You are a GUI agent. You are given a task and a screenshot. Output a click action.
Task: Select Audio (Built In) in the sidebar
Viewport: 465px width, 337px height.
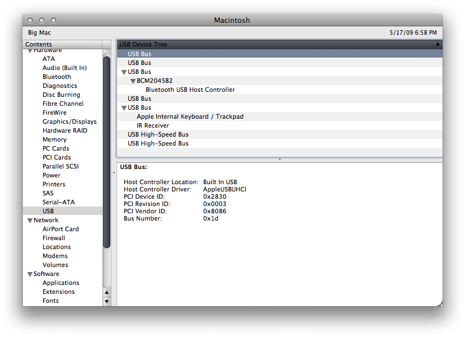click(64, 68)
